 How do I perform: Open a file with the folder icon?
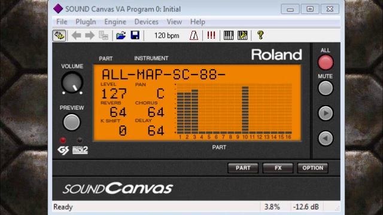121,36
